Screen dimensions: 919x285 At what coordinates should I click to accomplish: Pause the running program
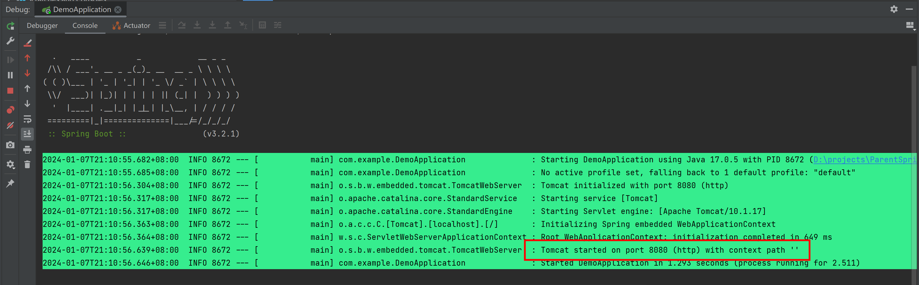tap(10, 75)
